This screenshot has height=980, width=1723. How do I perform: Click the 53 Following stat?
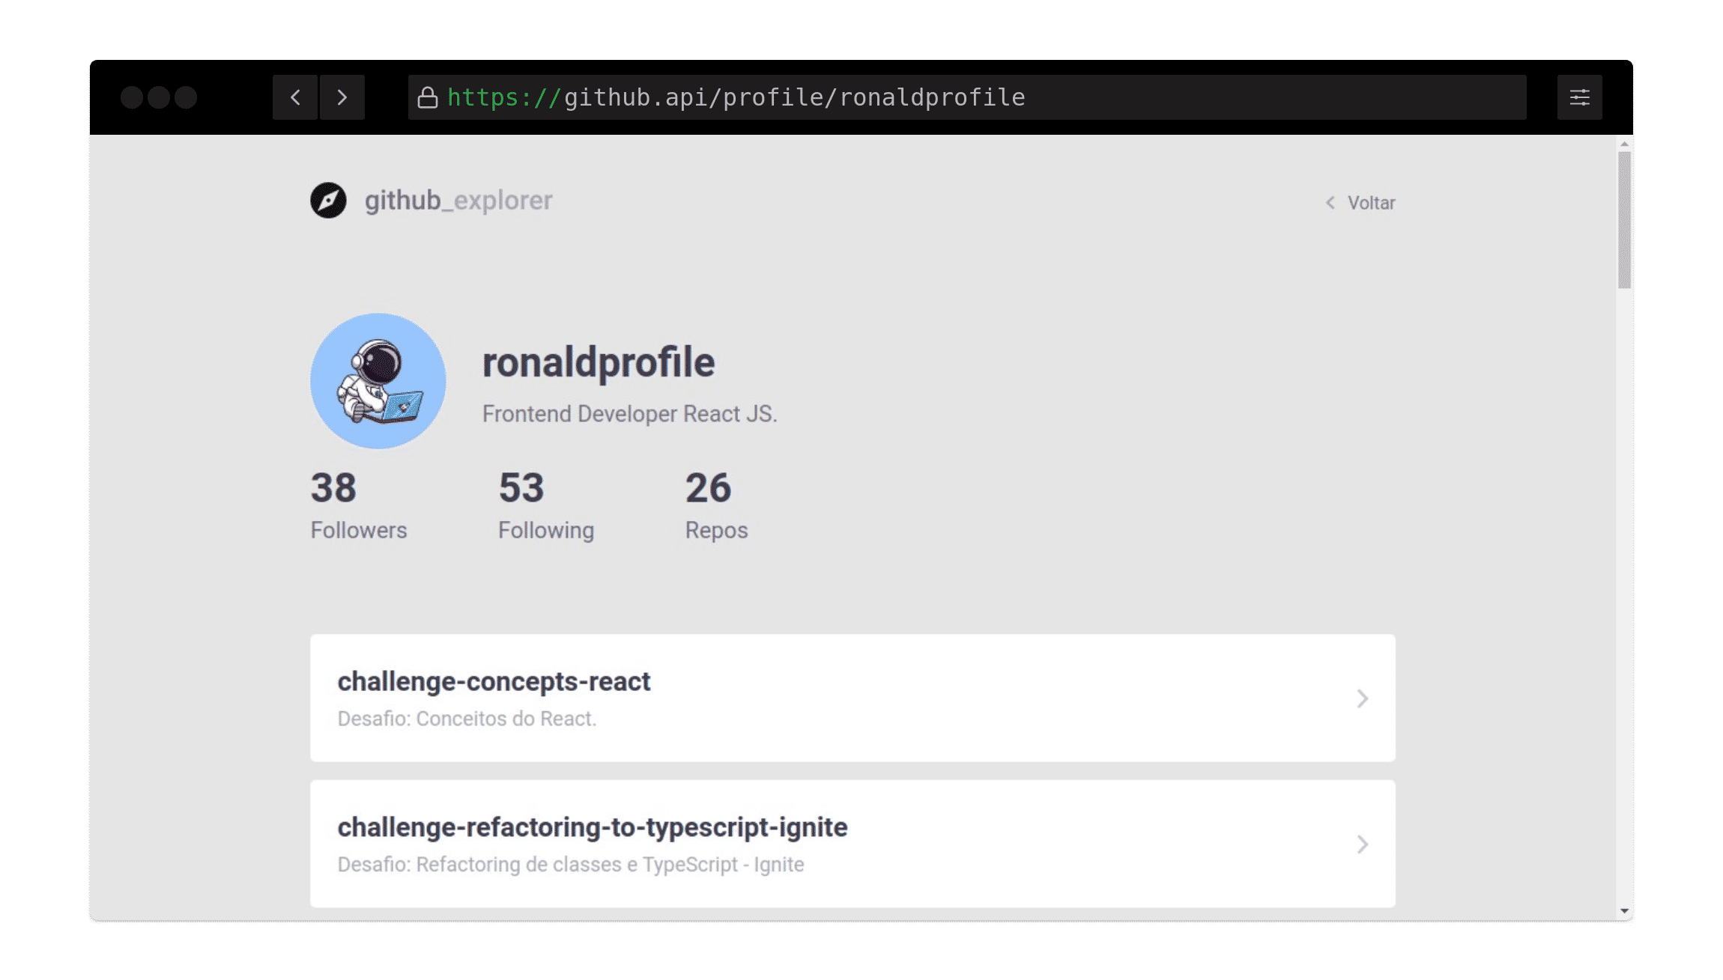[545, 505]
